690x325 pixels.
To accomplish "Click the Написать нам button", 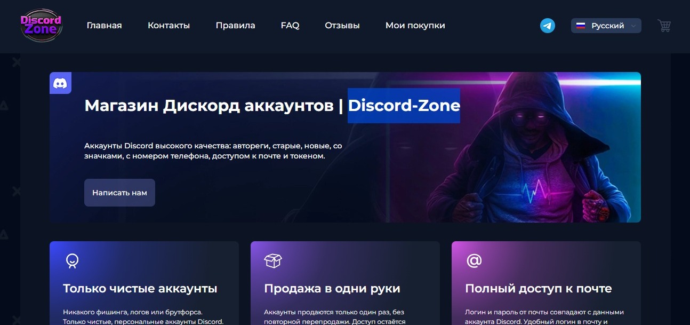I will coord(119,193).
